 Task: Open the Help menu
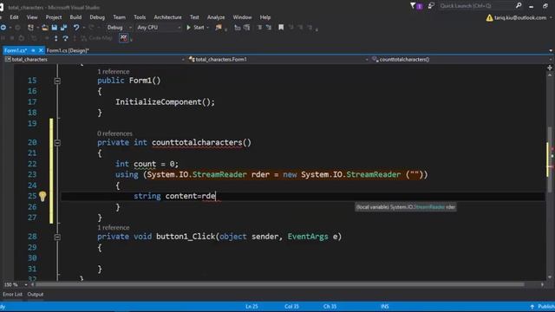[265, 17]
